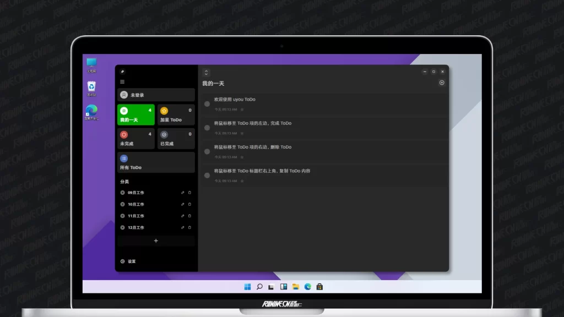Viewport: 564px width, 317px height.
Task: Open File Explorer from the taskbar
Action: pyautogui.click(x=296, y=287)
